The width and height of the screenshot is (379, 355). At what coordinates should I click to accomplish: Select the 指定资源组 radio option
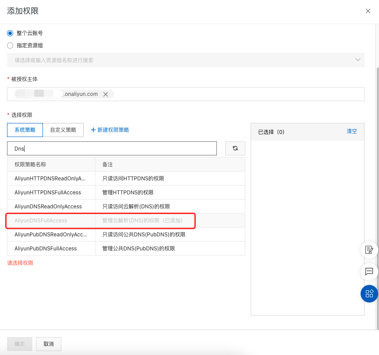click(x=10, y=46)
